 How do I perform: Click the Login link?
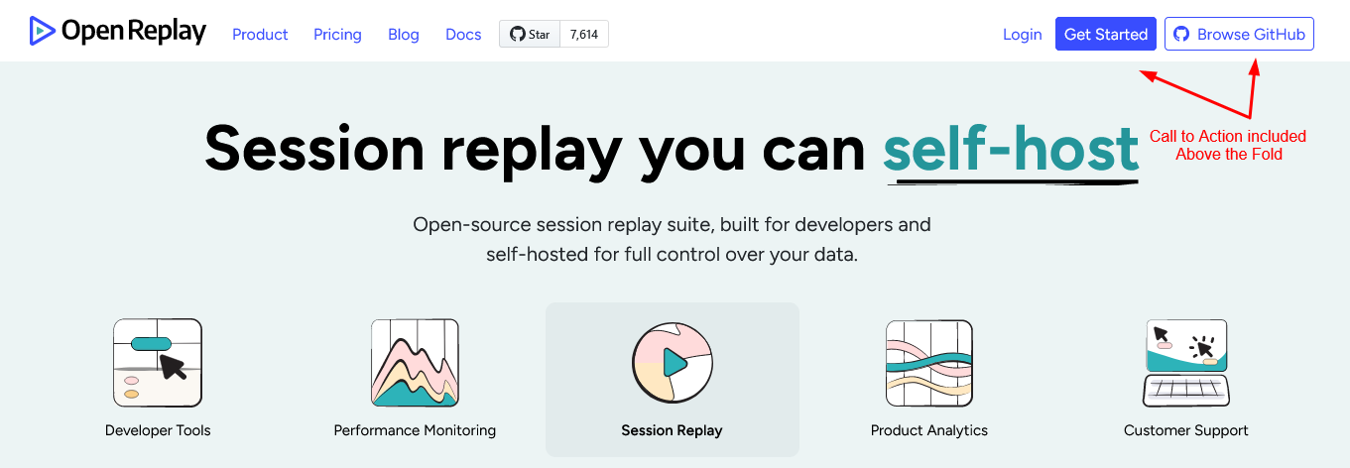click(x=1022, y=35)
